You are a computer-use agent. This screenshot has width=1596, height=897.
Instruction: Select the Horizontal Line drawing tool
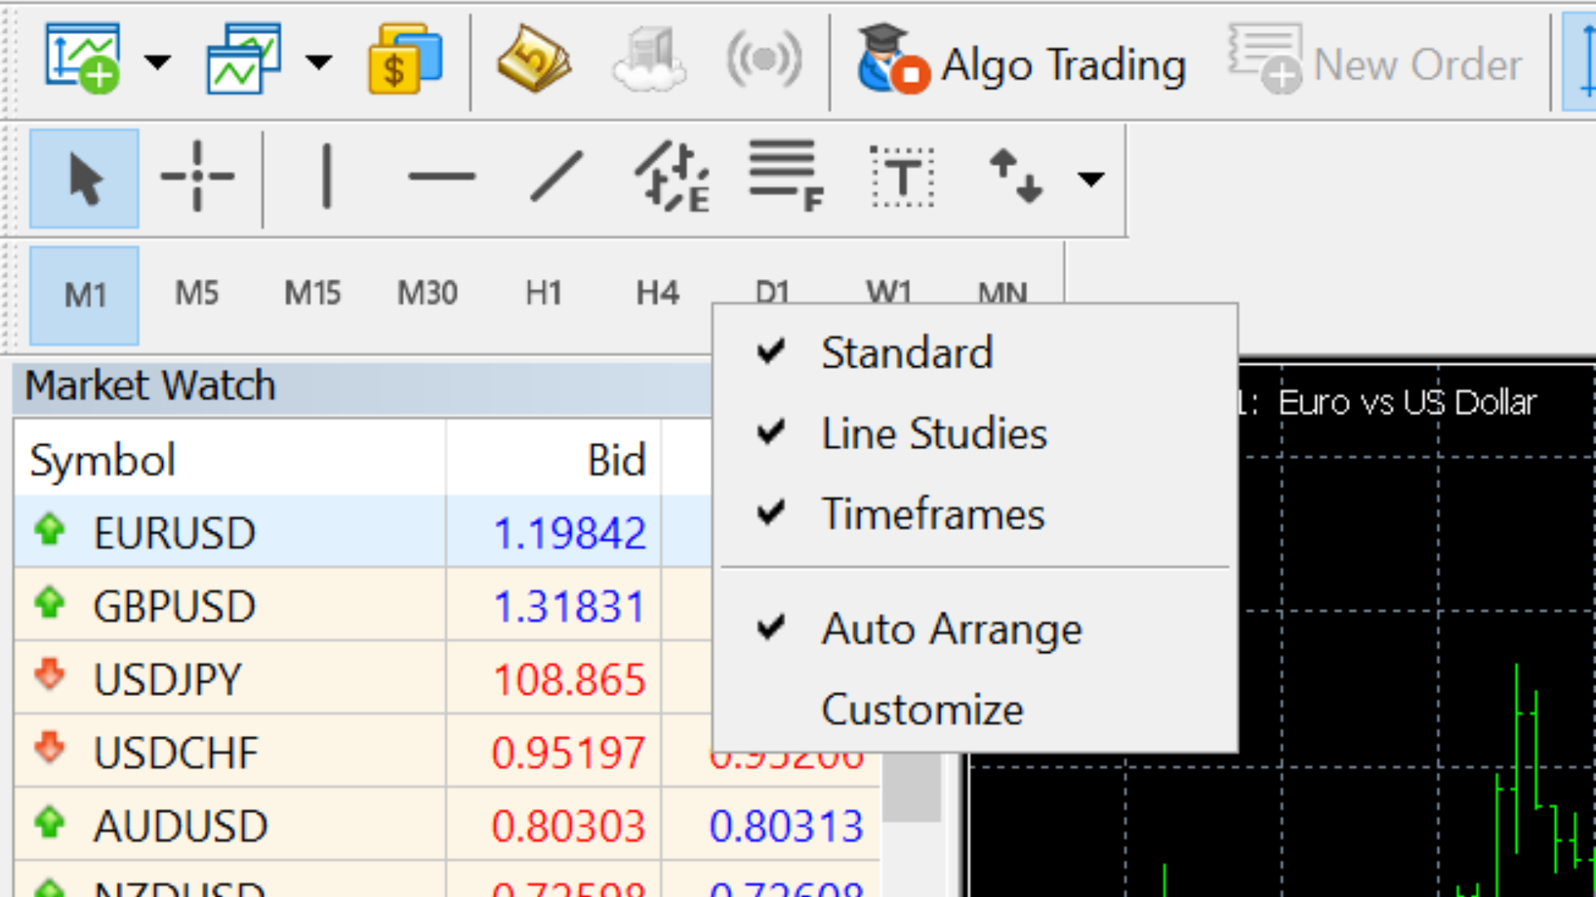pyautogui.click(x=441, y=176)
